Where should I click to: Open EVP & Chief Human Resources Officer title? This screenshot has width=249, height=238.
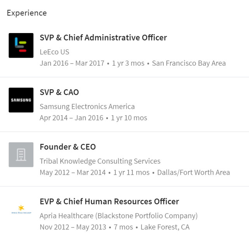click(x=109, y=201)
